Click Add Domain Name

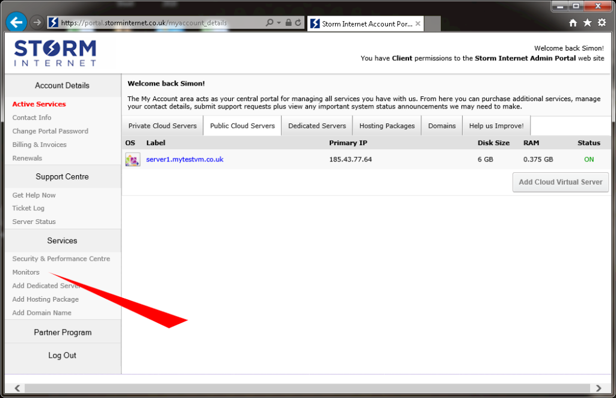click(42, 312)
